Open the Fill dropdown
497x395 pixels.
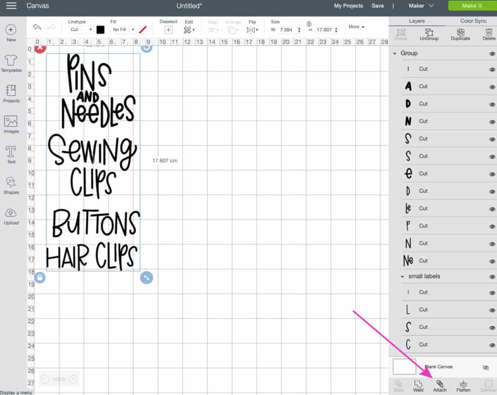click(123, 30)
